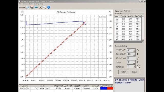Click the magnifier search icon

(x=44, y=7)
